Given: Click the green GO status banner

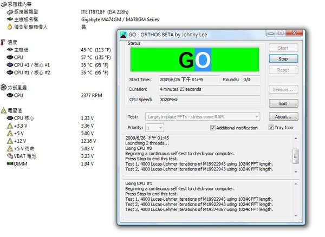Looking at the screenshot, I should click(194, 60).
